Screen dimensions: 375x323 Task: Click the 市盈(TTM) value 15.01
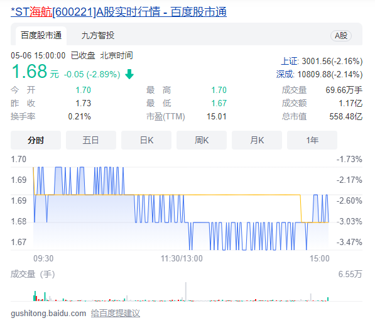[x=217, y=116]
